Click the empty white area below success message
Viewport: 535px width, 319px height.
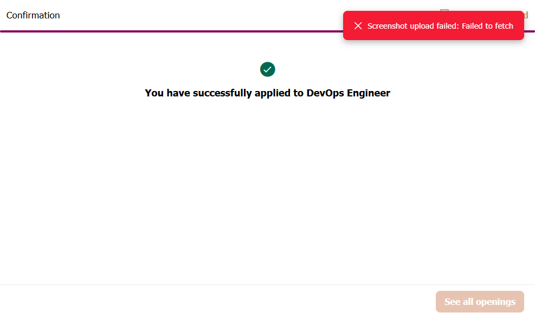tap(267, 190)
